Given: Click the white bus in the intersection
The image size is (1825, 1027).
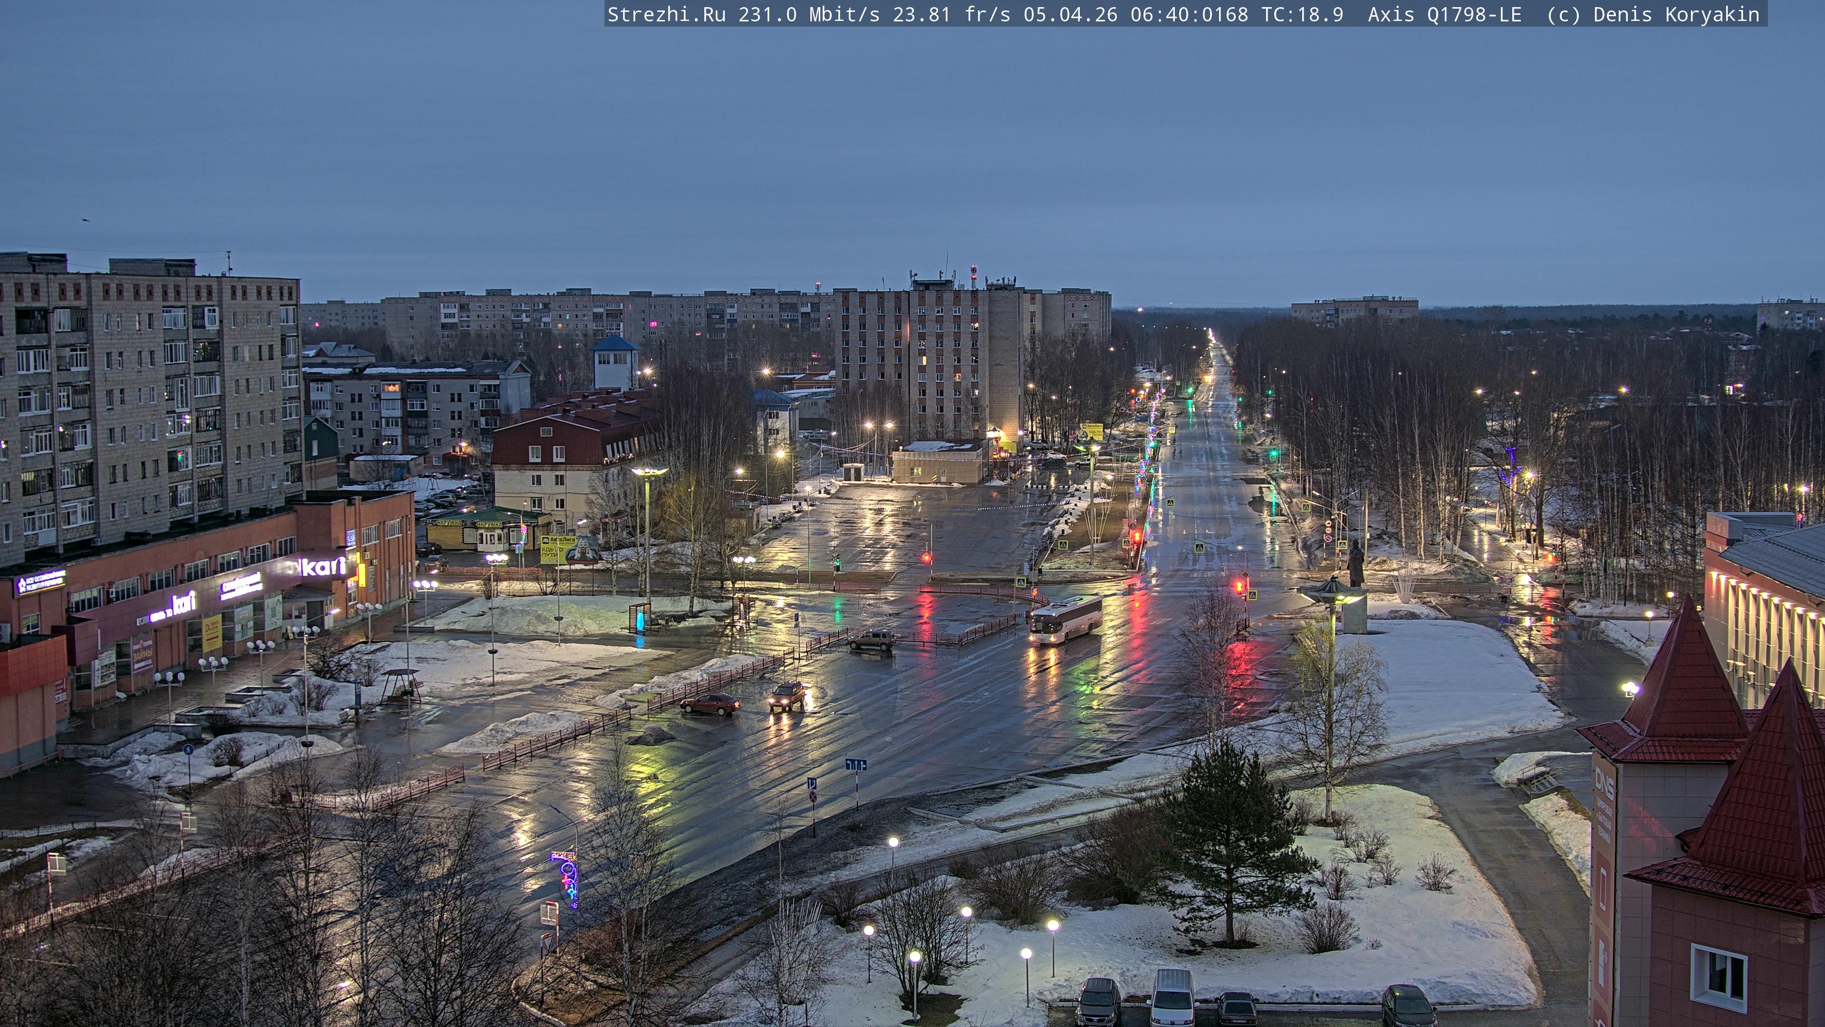Looking at the screenshot, I should [1065, 620].
